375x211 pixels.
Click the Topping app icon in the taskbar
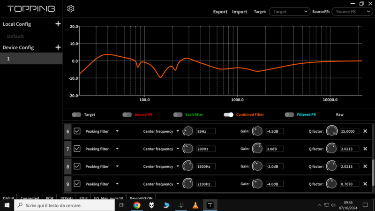tap(210, 205)
